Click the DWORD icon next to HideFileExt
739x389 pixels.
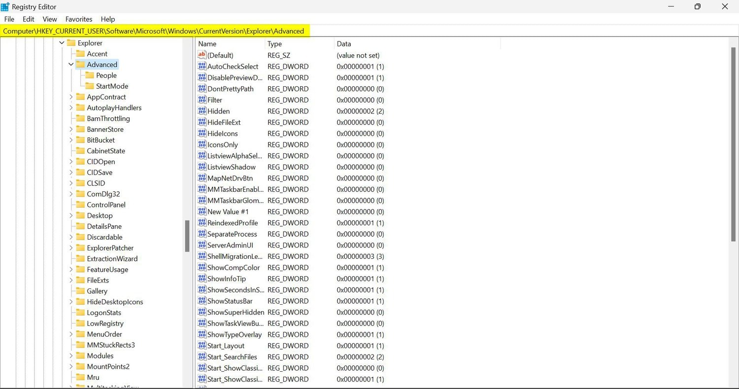202,122
